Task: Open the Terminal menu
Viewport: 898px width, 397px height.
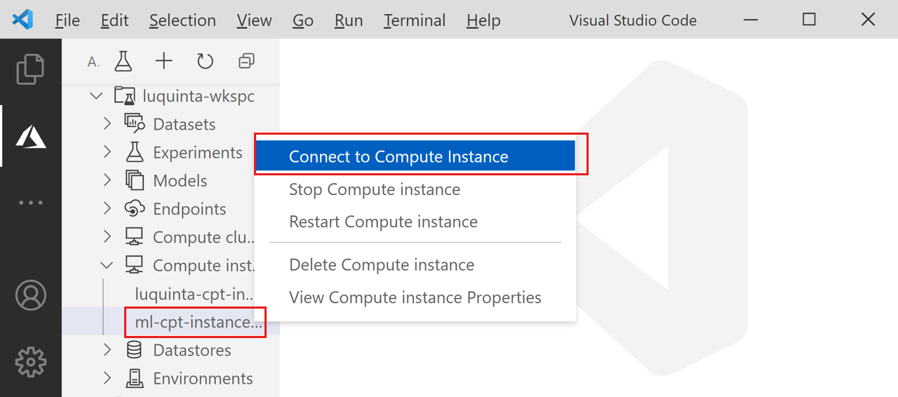Action: pos(415,20)
